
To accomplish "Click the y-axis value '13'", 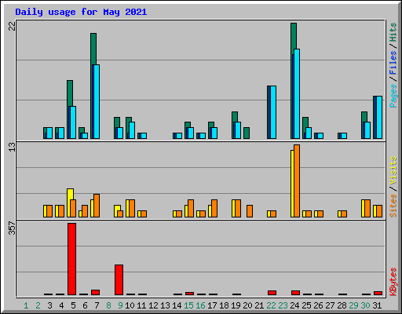I will click(12, 147).
